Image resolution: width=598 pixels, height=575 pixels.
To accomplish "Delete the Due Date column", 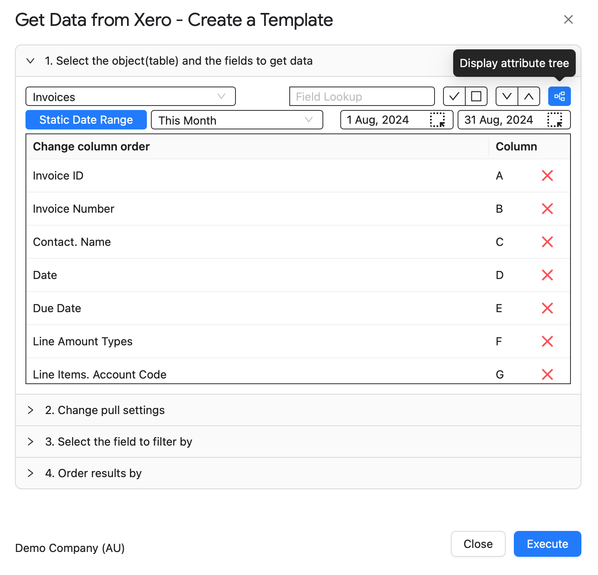I will (x=547, y=308).
